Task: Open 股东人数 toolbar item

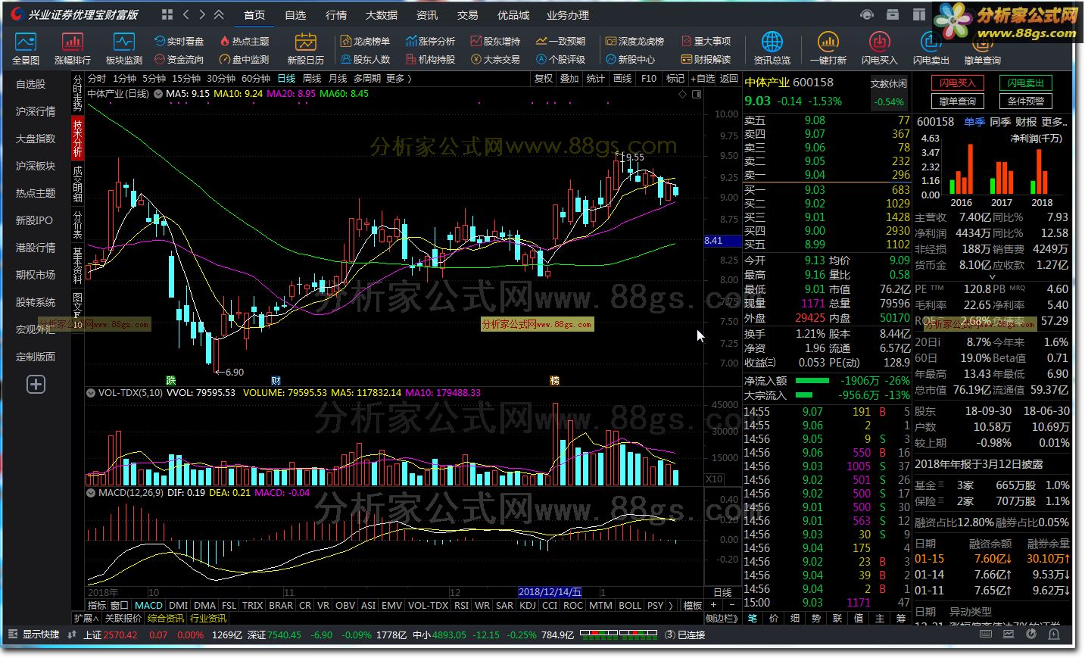Action: [x=365, y=59]
